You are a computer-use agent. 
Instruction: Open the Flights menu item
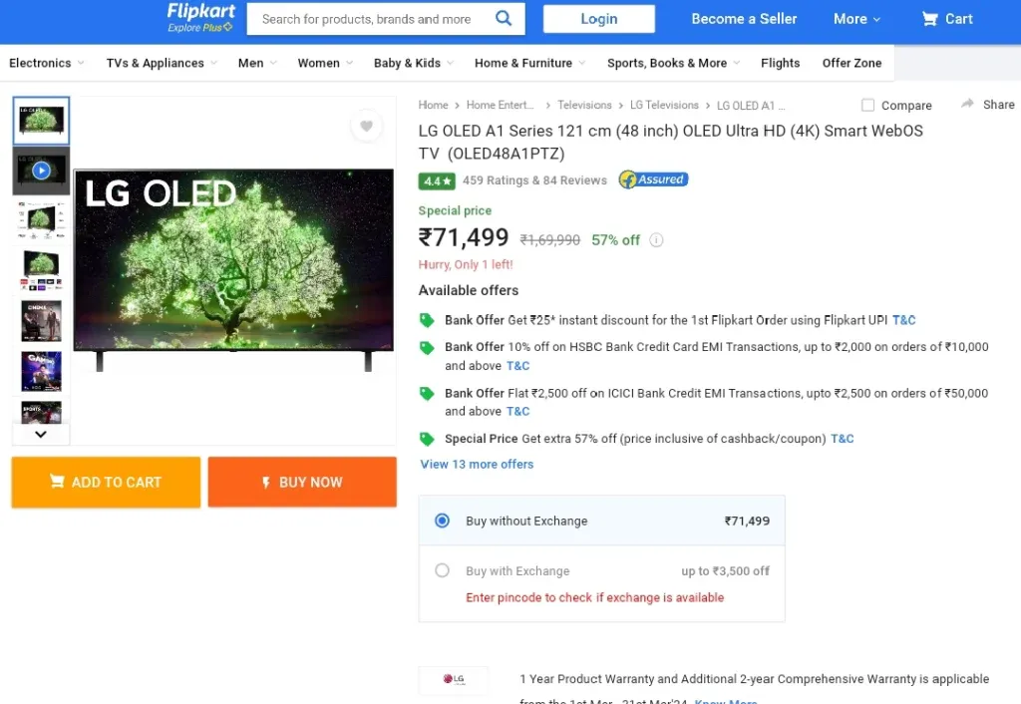(x=780, y=63)
